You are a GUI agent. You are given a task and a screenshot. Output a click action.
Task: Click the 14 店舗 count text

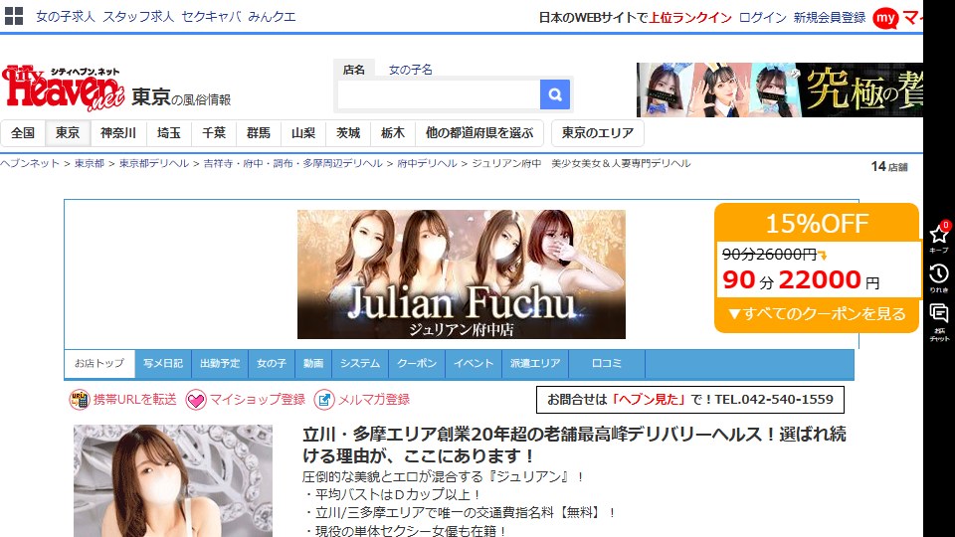(889, 166)
